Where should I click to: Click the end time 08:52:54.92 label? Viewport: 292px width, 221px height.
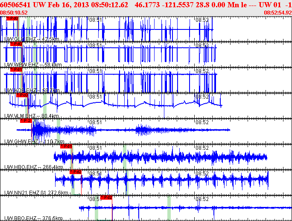pos(278,13)
